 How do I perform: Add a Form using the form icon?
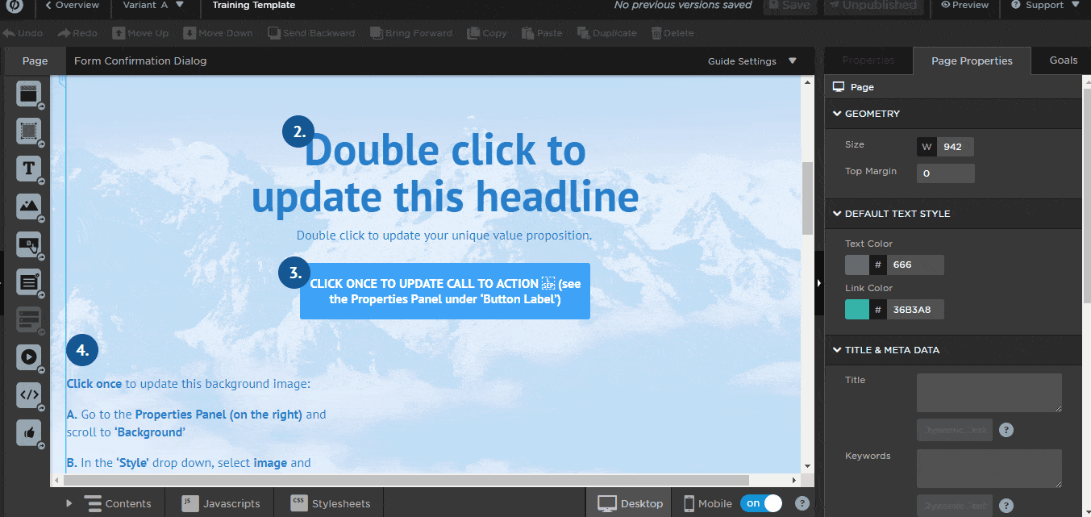click(x=29, y=282)
